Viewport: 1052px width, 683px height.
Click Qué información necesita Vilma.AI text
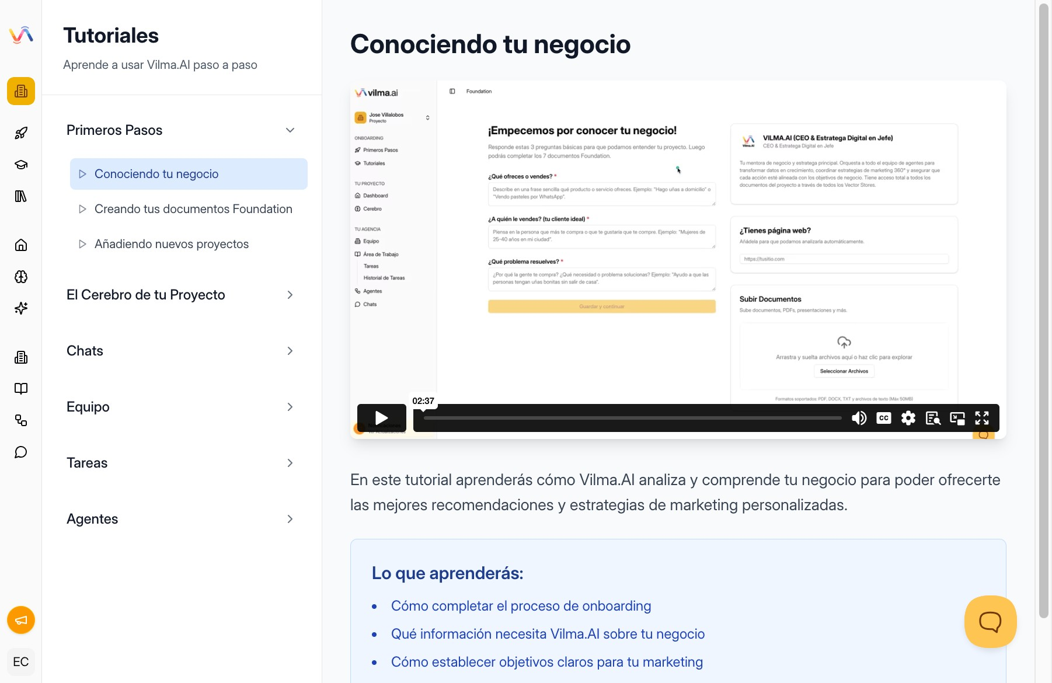548,634
